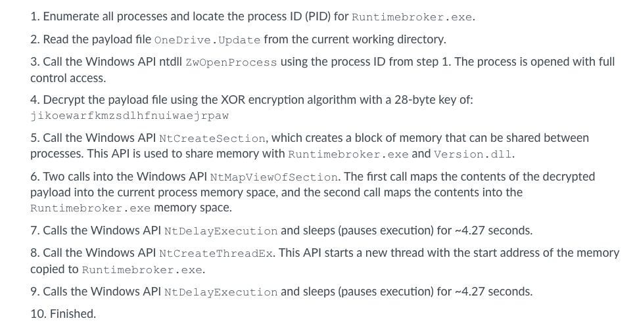This screenshot has width=635, height=329.
Task: Click NtDelayExecution in step 9
Action: (221, 292)
